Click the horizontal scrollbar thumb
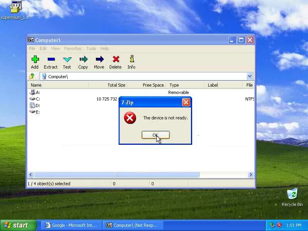 [x=117, y=174]
